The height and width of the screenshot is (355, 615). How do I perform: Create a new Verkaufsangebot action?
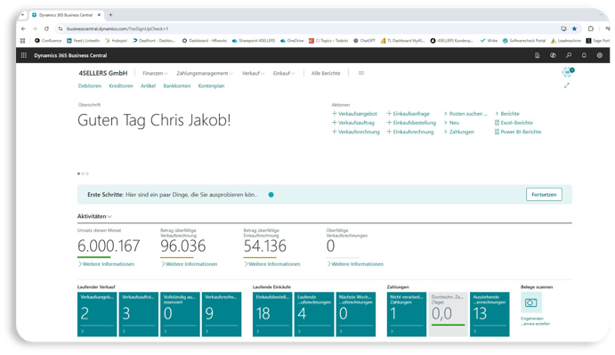click(354, 114)
